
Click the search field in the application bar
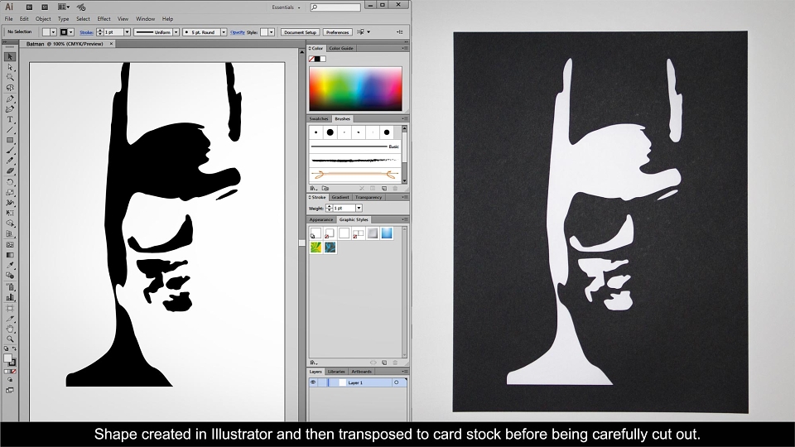(x=335, y=7)
